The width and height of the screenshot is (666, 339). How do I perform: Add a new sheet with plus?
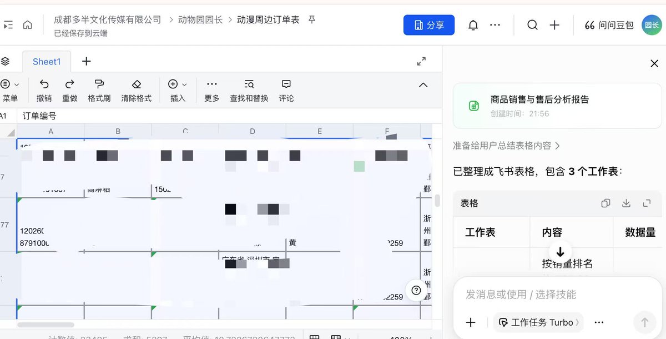(x=86, y=61)
